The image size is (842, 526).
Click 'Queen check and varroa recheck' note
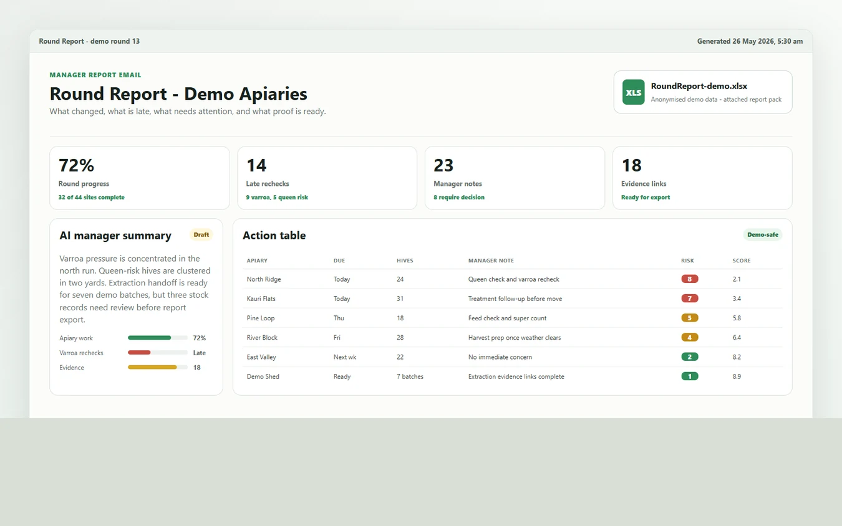514,279
